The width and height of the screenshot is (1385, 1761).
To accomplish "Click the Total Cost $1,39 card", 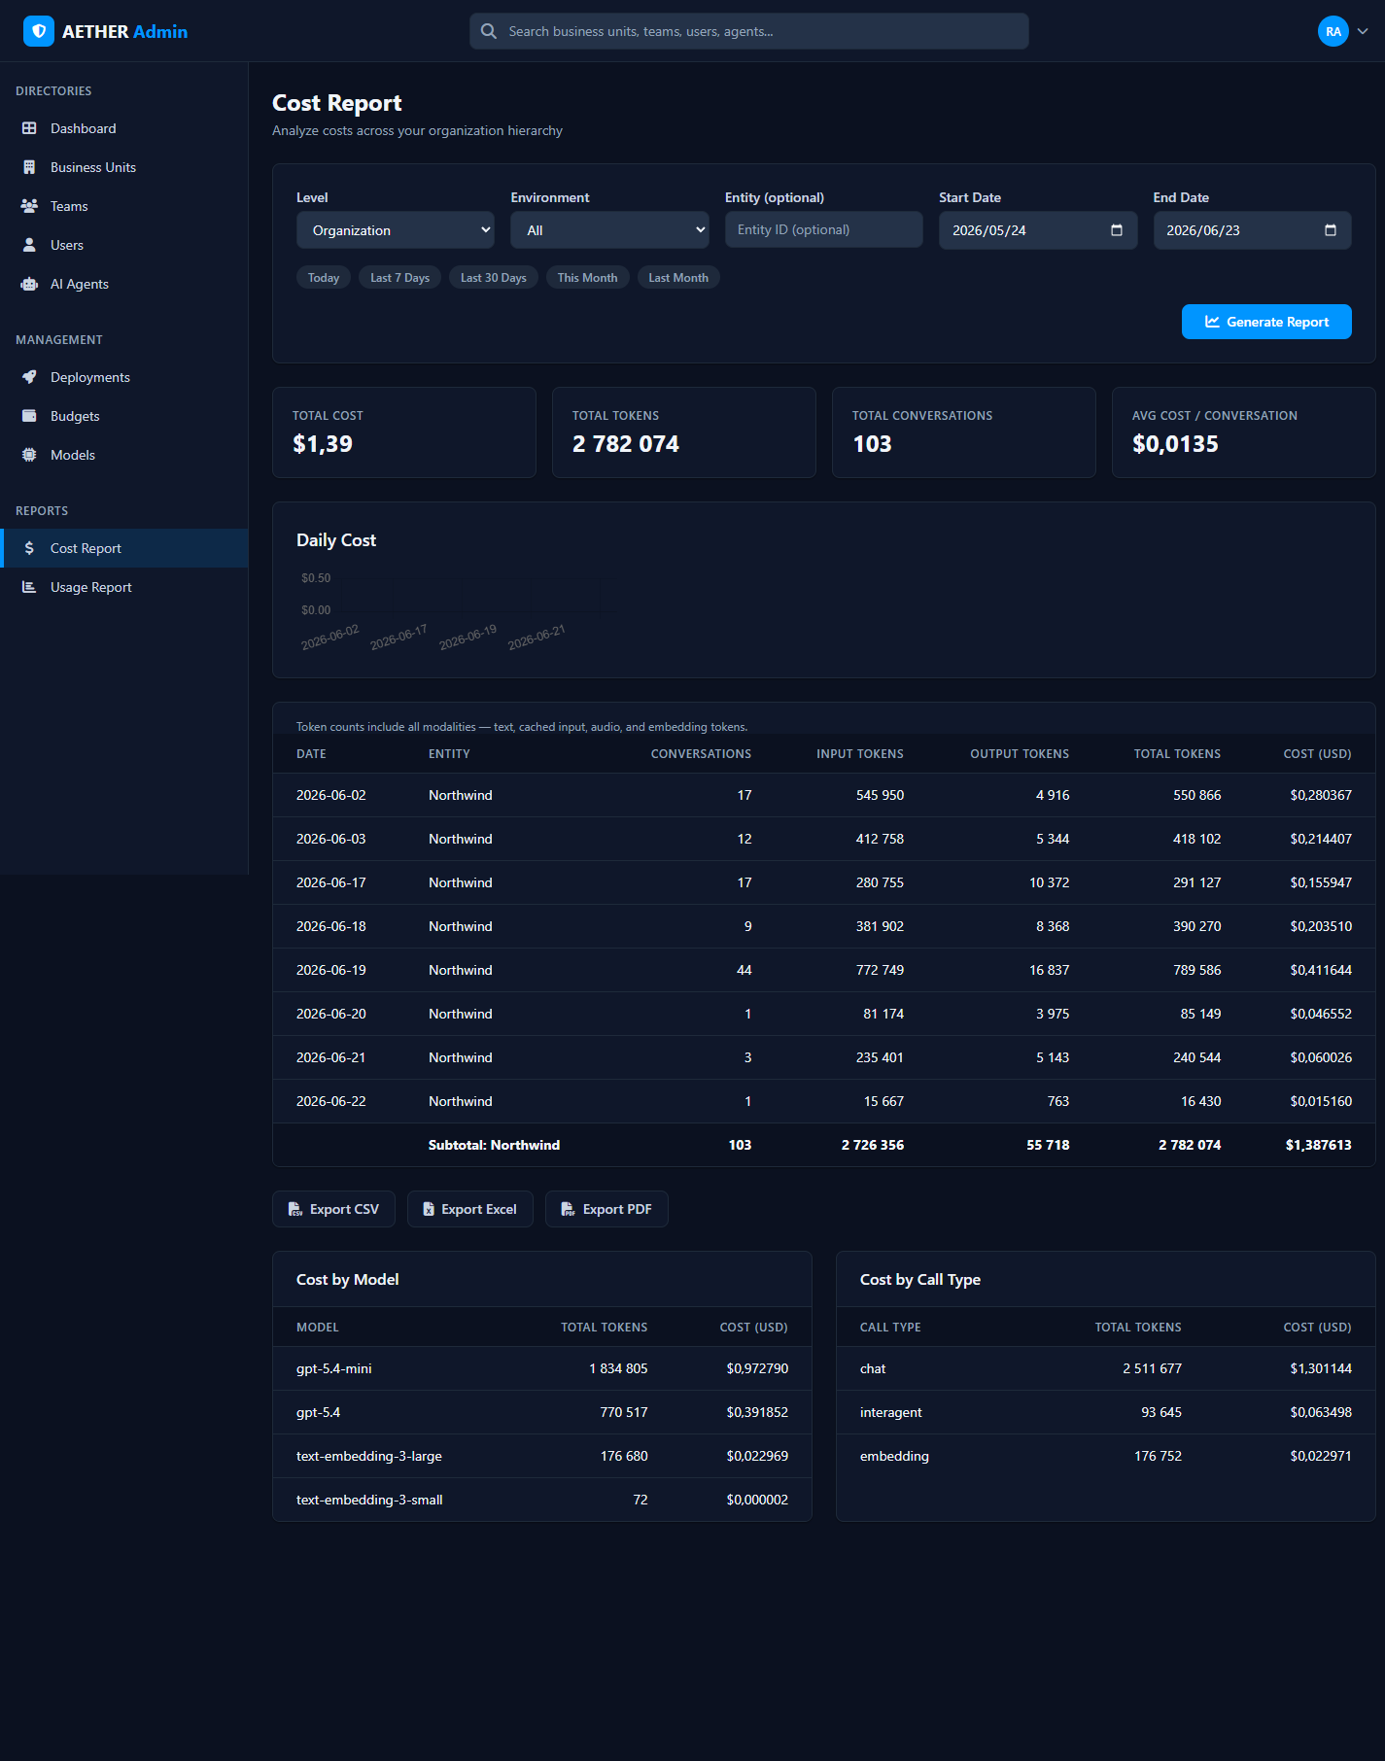I will pos(404,432).
